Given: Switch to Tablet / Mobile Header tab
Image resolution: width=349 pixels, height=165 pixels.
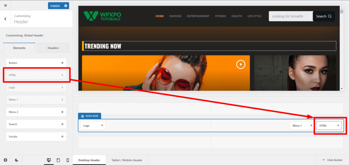Looking at the screenshot, I should coord(127,160).
